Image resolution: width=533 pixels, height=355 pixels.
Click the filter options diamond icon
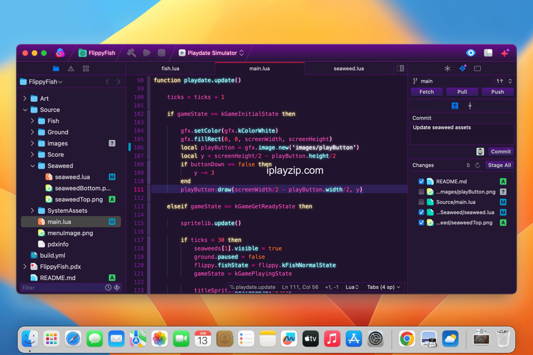coord(117,287)
